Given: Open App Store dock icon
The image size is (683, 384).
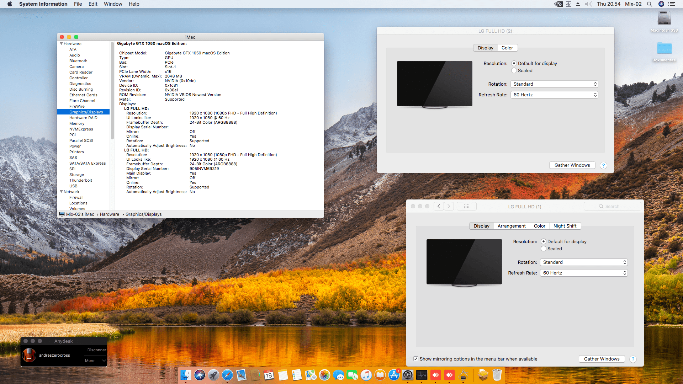Looking at the screenshot, I should 394,375.
